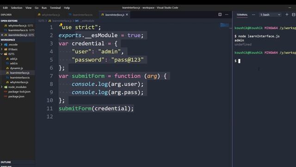Screen dimensions: 296x167
Task: Open the Terminal menu
Action: 55,8
